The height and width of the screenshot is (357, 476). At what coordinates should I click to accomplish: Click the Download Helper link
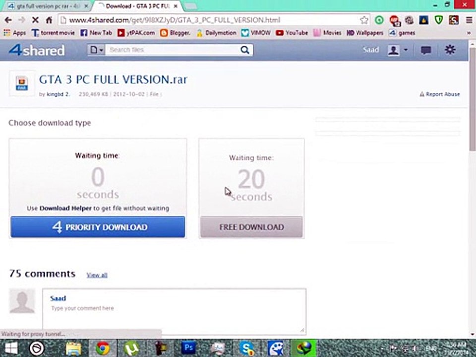[65, 208]
